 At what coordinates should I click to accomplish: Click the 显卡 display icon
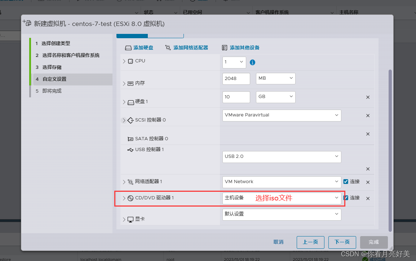[130, 219]
